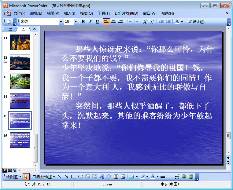Select the Rectangle drawing tool

tap(73, 177)
